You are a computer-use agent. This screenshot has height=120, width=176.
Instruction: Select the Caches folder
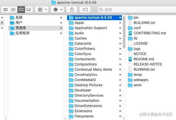[x=94, y=38]
